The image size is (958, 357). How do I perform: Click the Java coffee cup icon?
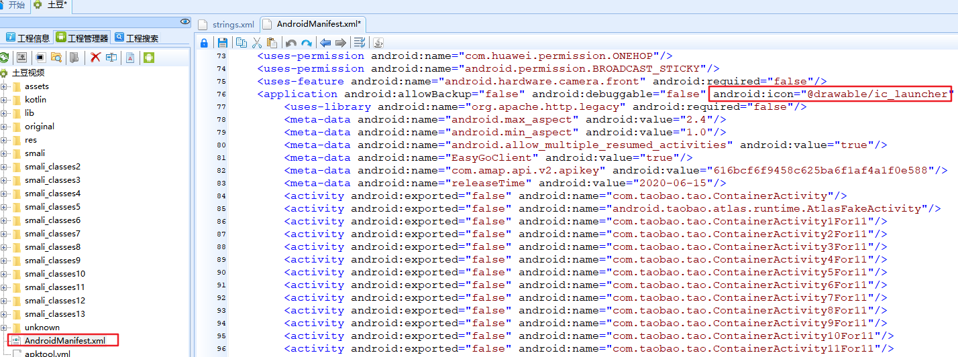tap(378, 42)
